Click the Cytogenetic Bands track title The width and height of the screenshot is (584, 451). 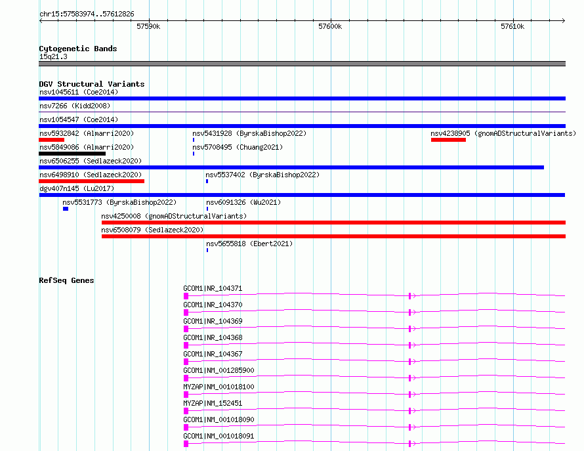click(x=78, y=49)
